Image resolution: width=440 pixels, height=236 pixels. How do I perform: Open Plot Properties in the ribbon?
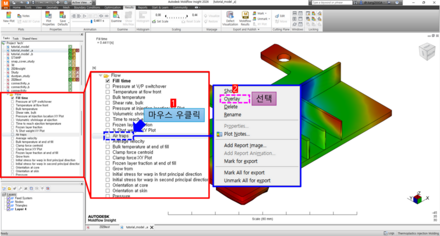click(x=49, y=19)
